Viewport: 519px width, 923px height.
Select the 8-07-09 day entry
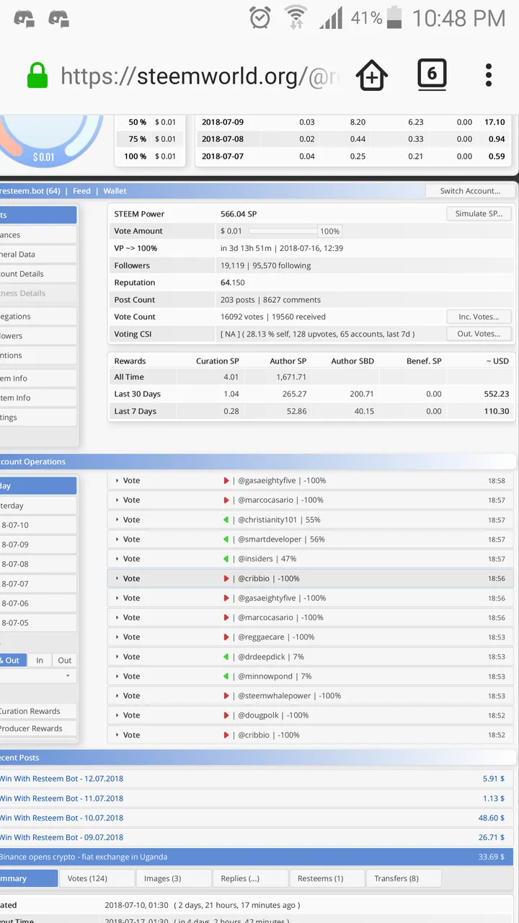pyautogui.click(x=37, y=544)
